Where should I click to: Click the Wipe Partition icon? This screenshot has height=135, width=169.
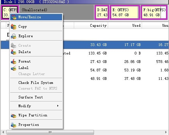[x=14, y=116]
